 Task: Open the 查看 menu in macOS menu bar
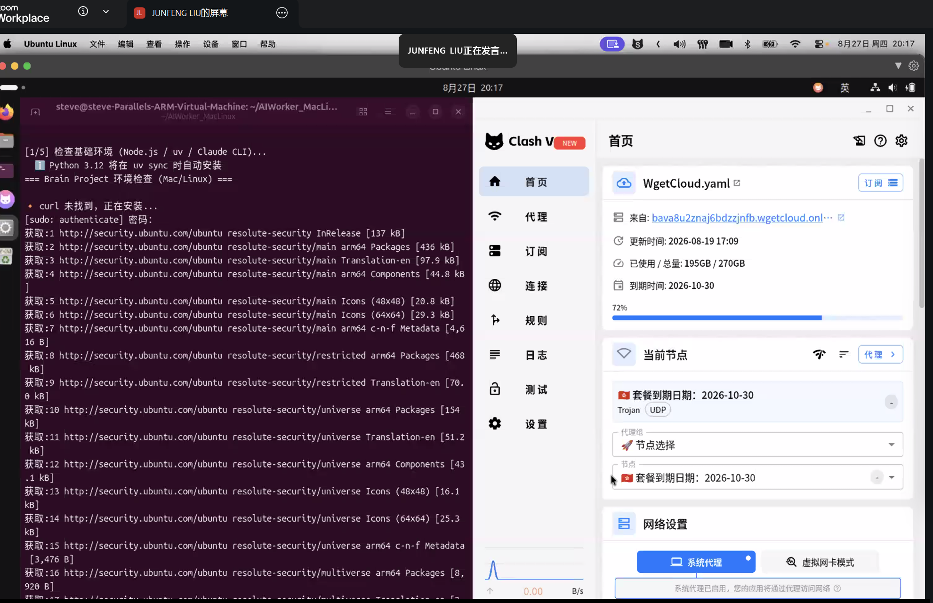click(154, 44)
